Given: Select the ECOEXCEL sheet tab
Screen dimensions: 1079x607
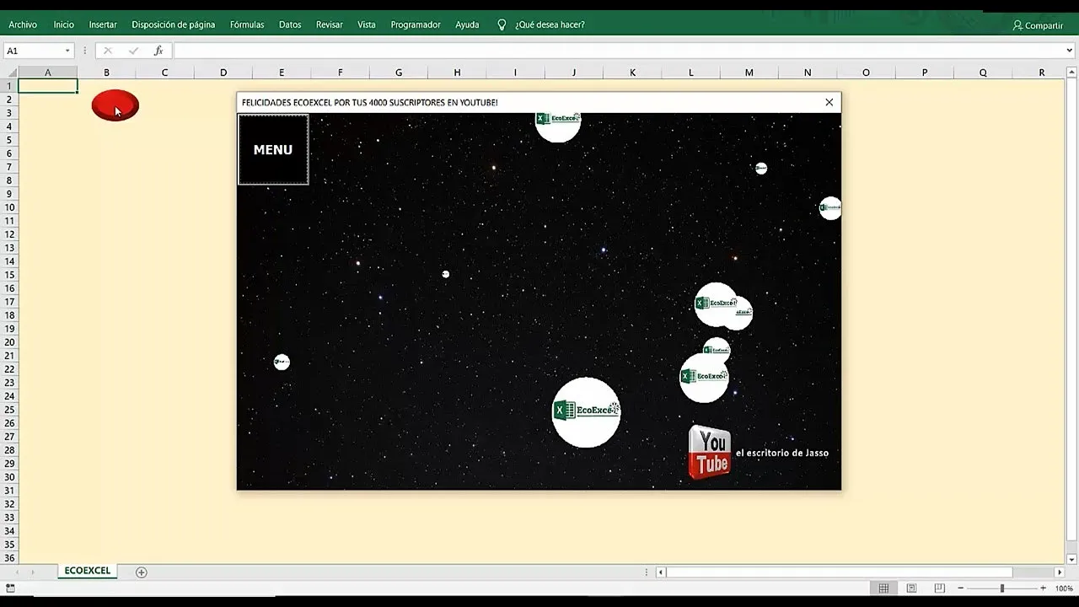Looking at the screenshot, I should pos(88,571).
